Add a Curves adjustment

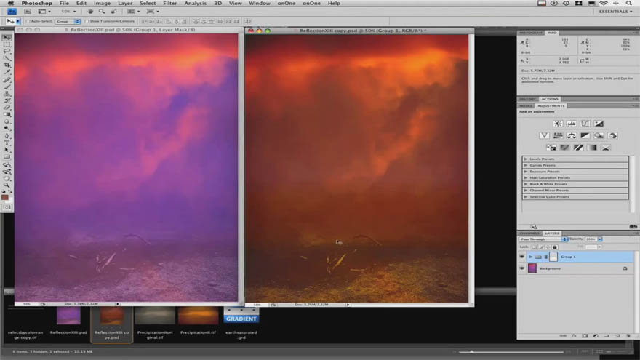(x=585, y=123)
